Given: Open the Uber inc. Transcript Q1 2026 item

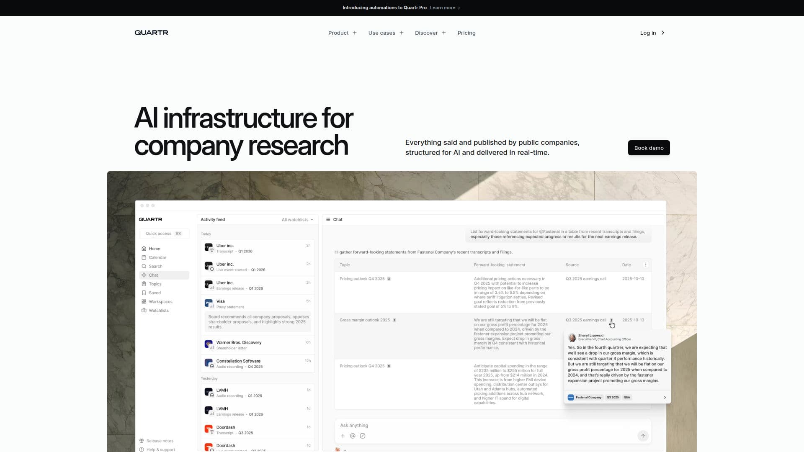Looking at the screenshot, I should point(258,248).
